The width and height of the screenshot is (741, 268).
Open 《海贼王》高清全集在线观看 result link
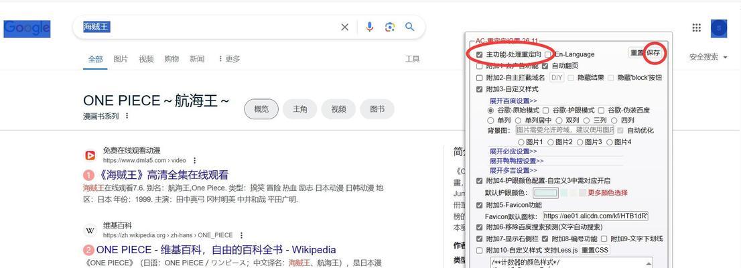coord(164,175)
